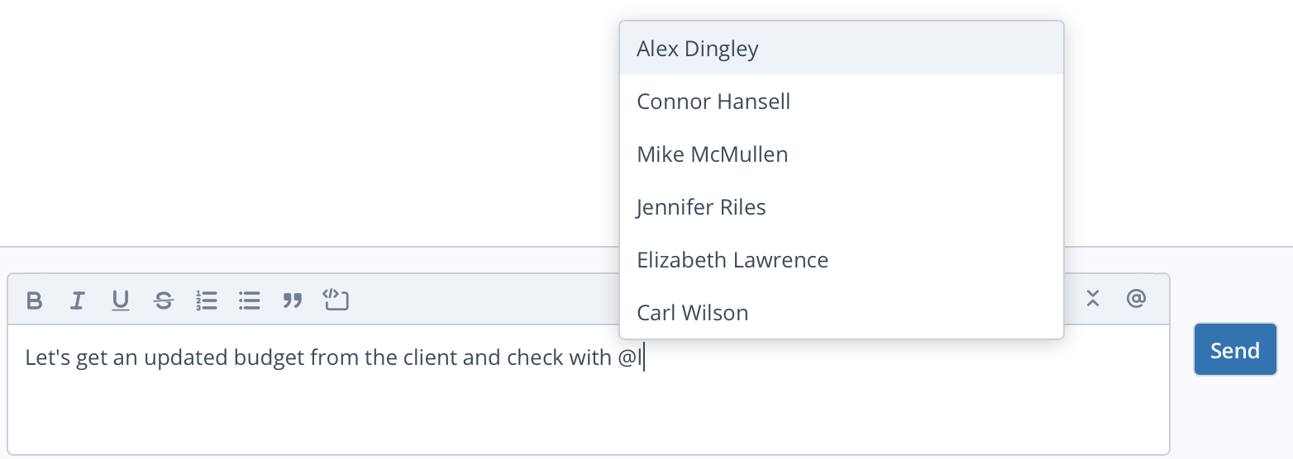Enable strikethrough formatting

click(x=164, y=300)
